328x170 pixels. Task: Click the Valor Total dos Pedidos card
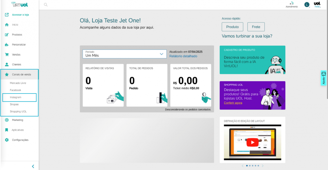(x=191, y=85)
